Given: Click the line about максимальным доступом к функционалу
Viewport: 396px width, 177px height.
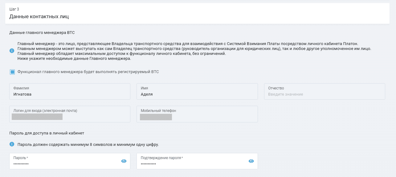Looking at the screenshot, I should [x=122, y=54].
